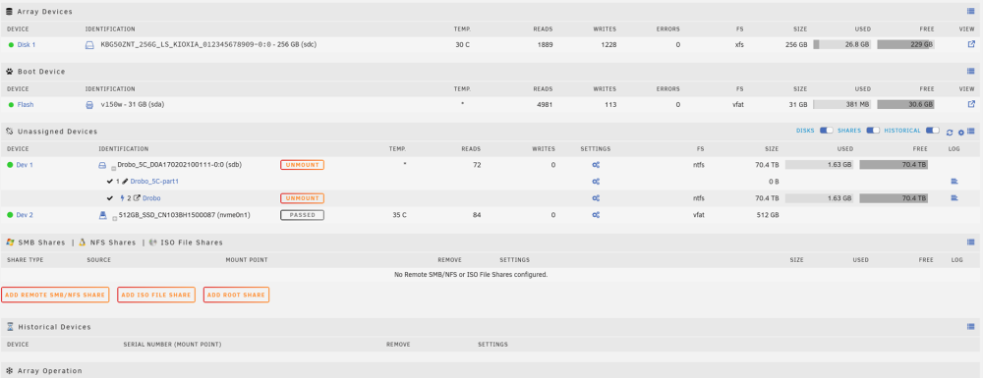The width and height of the screenshot is (983, 378).
Task: Open Unassigned Devices gear settings icon
Action: [960, 132]
